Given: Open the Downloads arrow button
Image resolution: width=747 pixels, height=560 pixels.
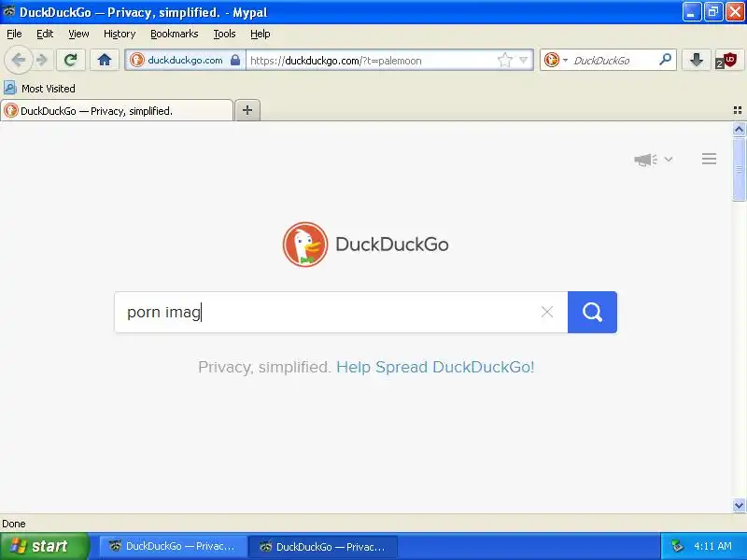Looking at the screenshot, I should point(696,60).
